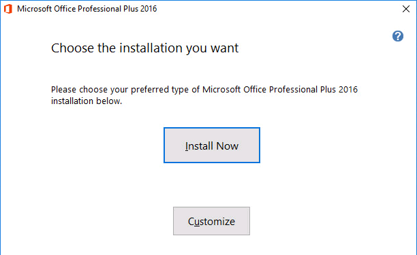Screen dimensions: 417x255
Task: Click the blue Help question mark icon
Action: click(398, 36)
